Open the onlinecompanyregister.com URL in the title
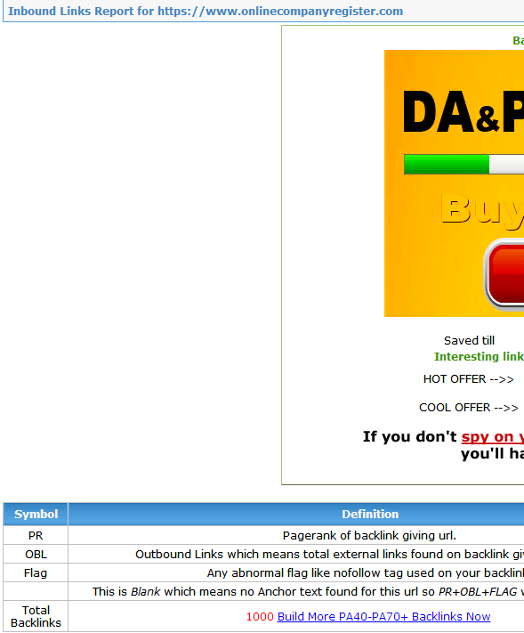Screen dimensions: 524x633 pos(280,11)
